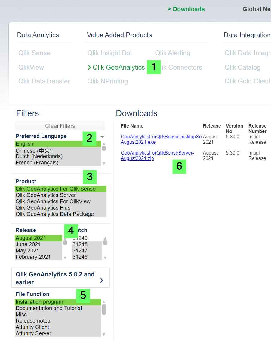Open the Qlik Catalog product page
Screen dimensions: 271x341
(x=242, y=67)
